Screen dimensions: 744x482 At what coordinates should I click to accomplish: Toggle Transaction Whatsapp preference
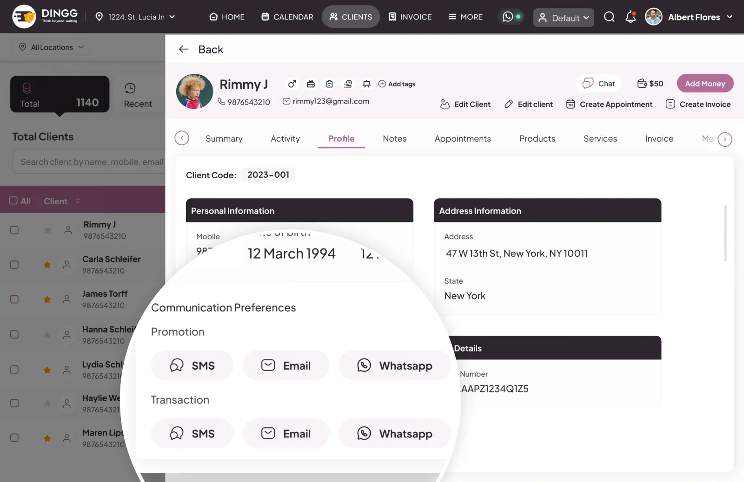coord(394,433)
